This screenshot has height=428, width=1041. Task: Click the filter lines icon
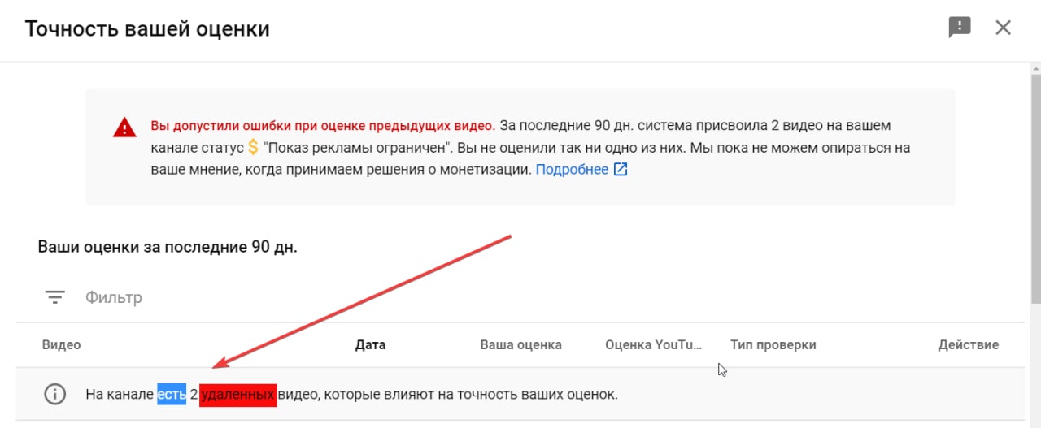click(54, 297)
